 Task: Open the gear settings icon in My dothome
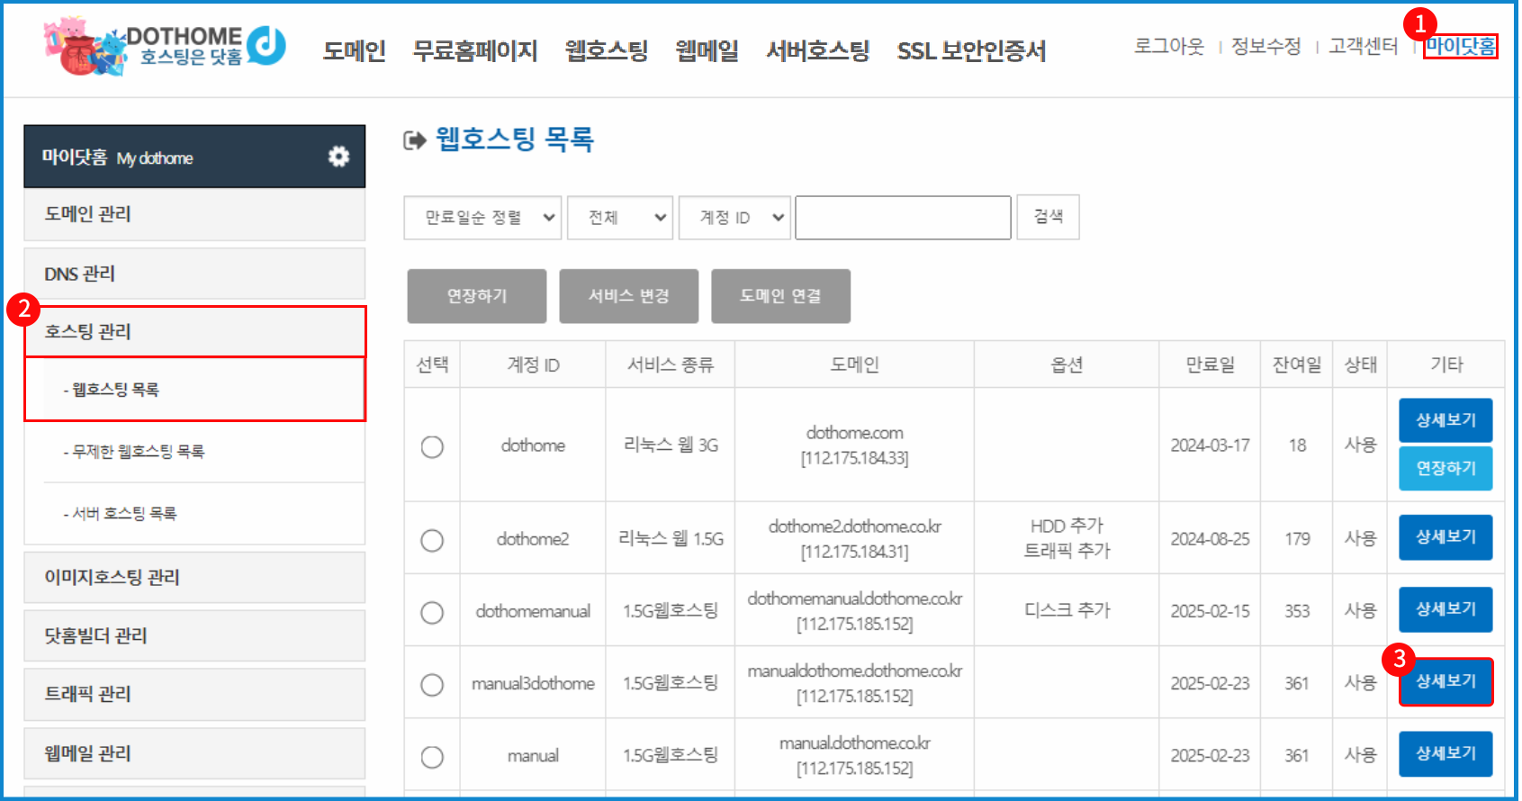(338, 157)
